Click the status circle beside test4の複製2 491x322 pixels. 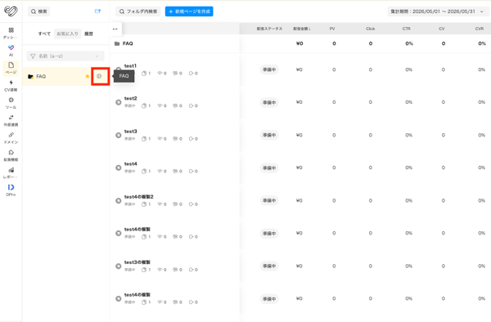(119, 201)
